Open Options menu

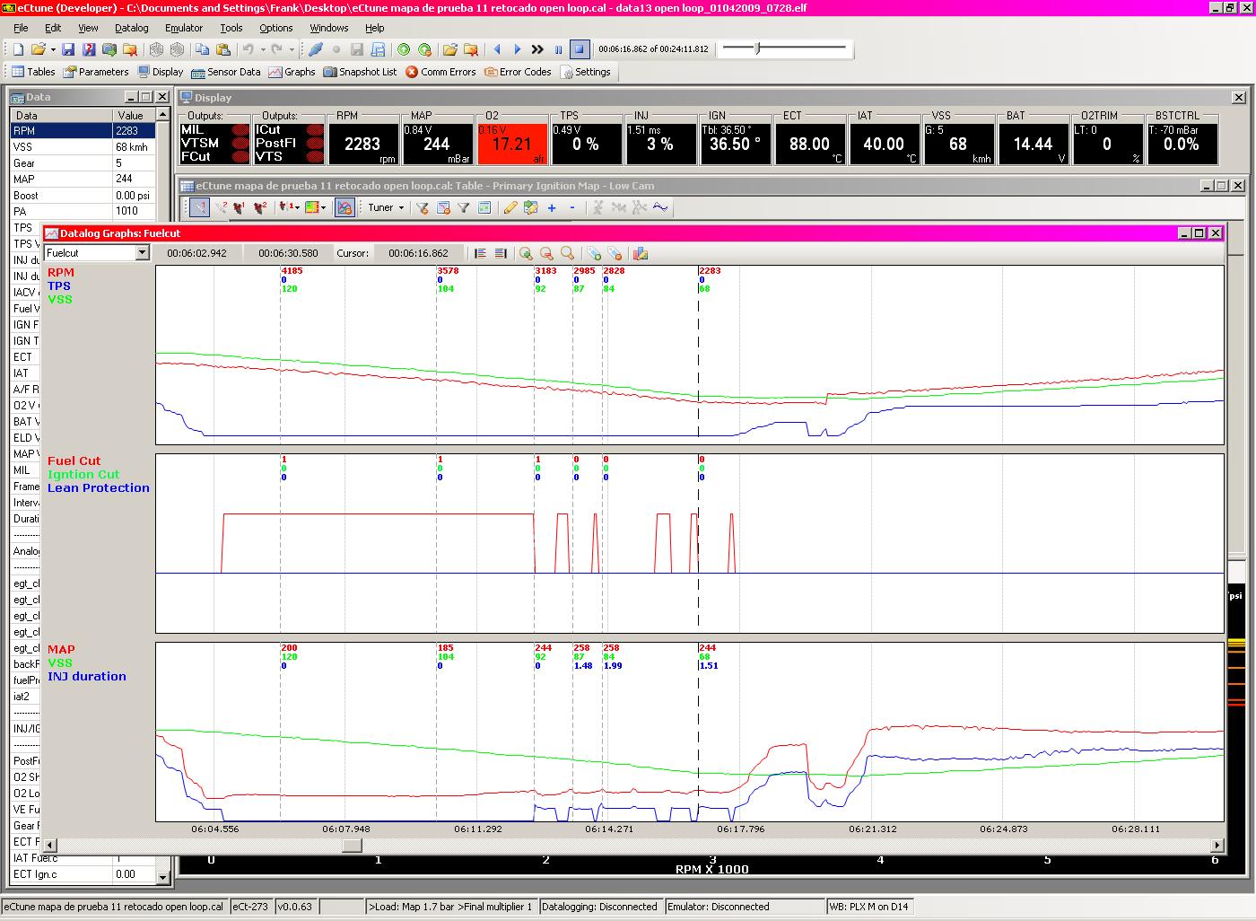click(276, 28)
